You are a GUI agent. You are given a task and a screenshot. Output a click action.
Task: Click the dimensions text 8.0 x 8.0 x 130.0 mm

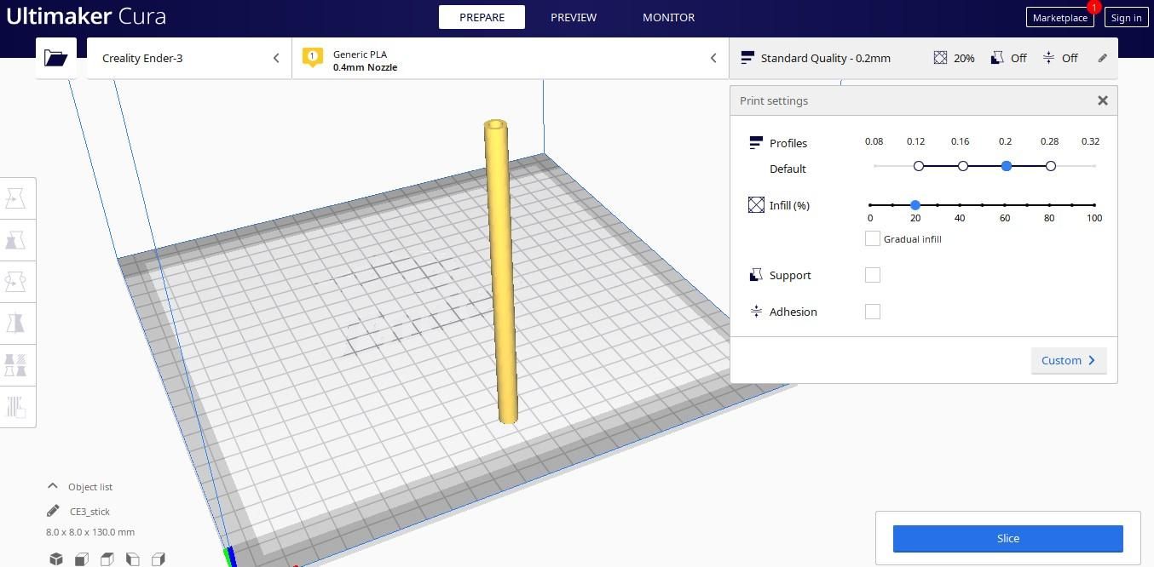[90, 532]
